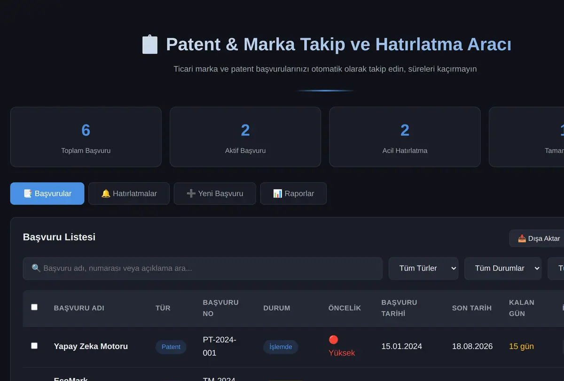Click the BAŞVURU NO column header
This screenshot has height=381, width=564.
[x=221, y=308]
